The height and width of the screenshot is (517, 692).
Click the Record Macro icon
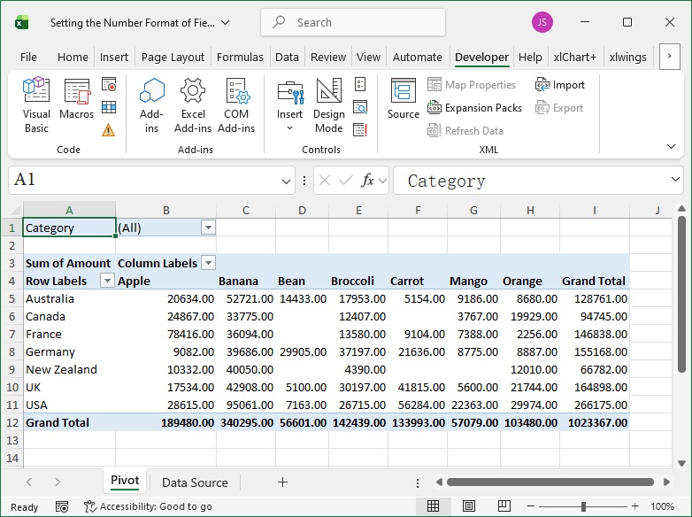pos(109,84)
